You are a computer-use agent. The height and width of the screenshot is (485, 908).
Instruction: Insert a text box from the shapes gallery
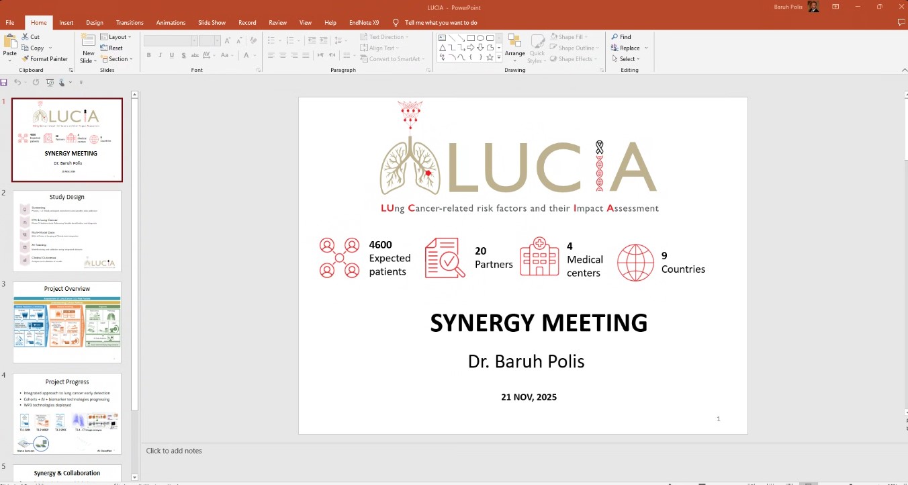(x=443, y=38)
